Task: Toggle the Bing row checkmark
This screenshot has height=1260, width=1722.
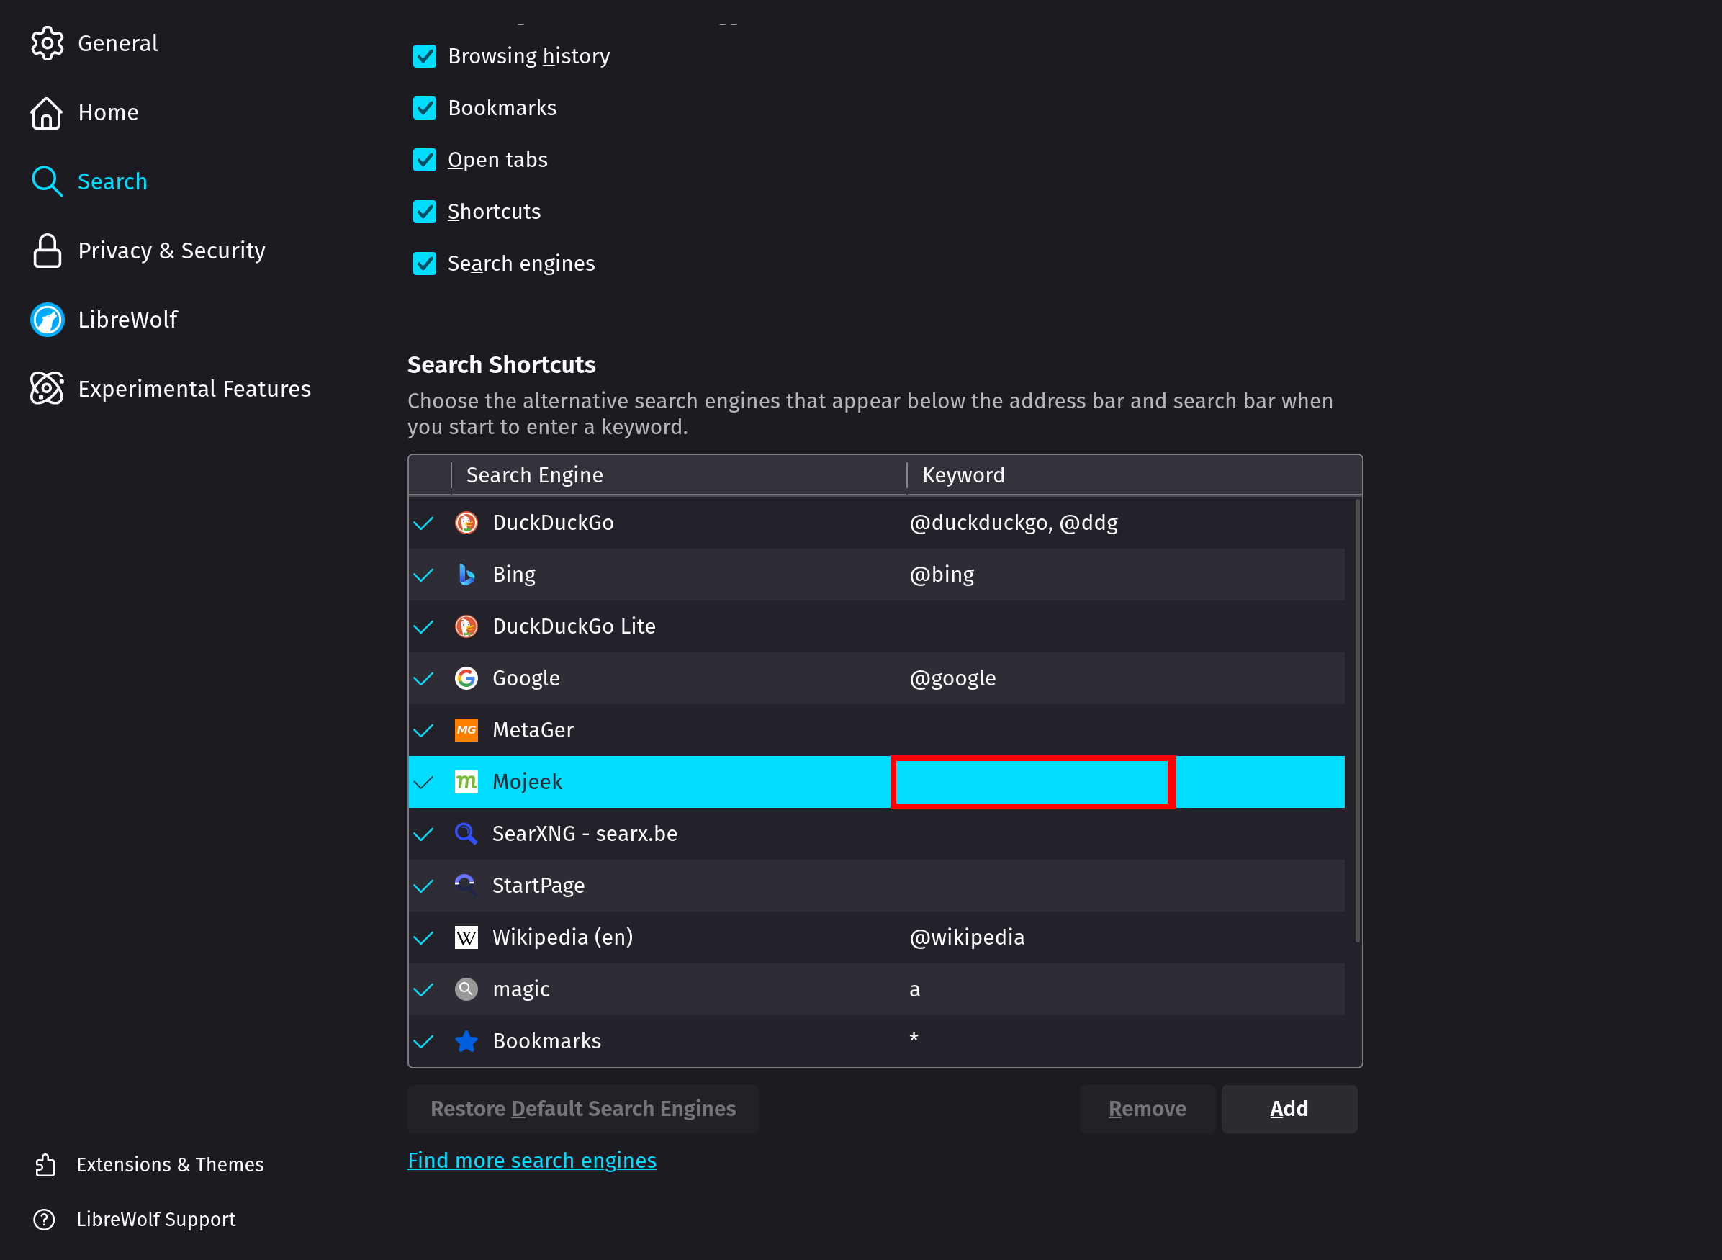Action: [x=423, y=575]
